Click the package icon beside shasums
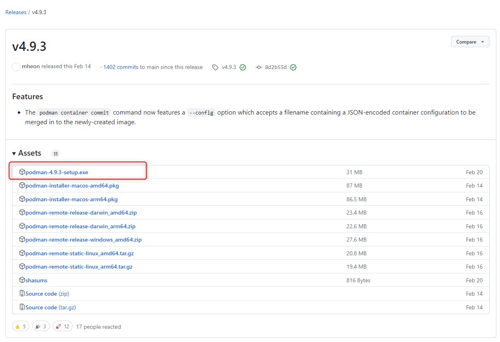500x342 pixels. (22, 280)
